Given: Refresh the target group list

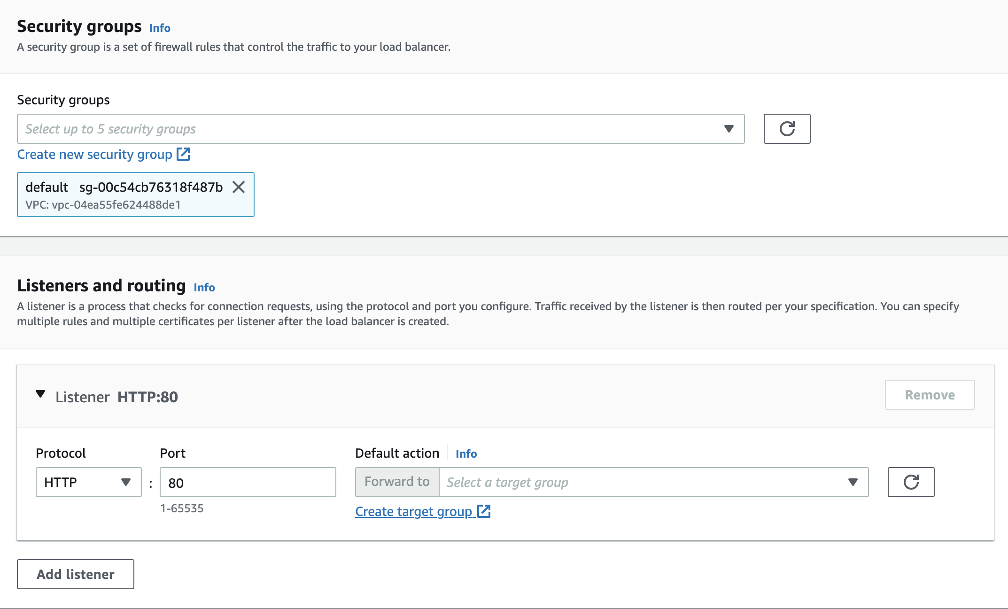Looking at the screenshot, I should [x=910, y=482].
